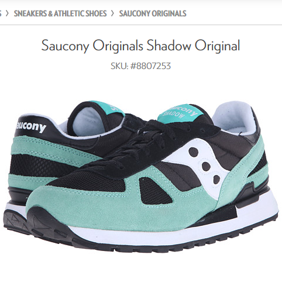Click chevron before Sneakers & Athletic Shoes
282x282 pixels.
click(x=7, y=13)
